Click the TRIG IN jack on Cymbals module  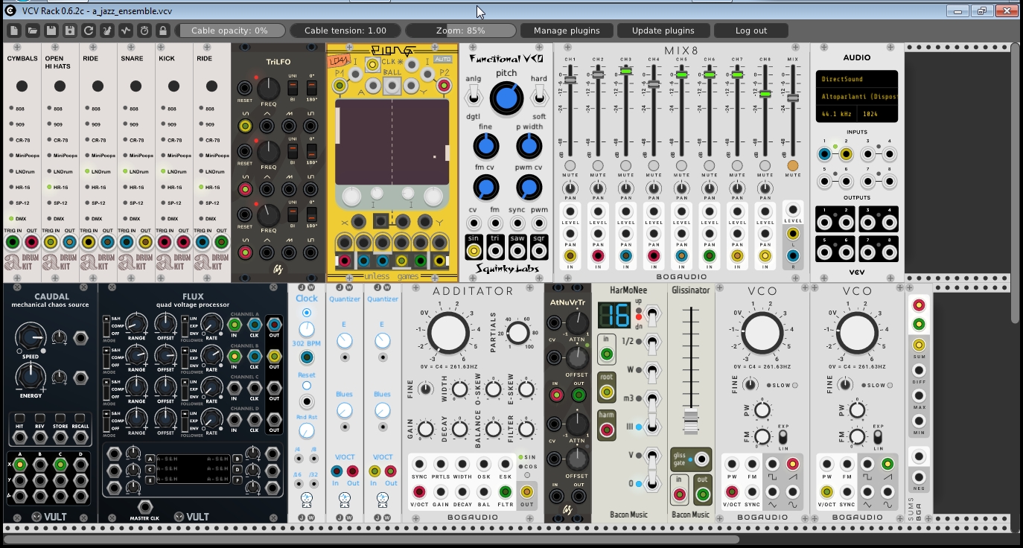point(13,242)
